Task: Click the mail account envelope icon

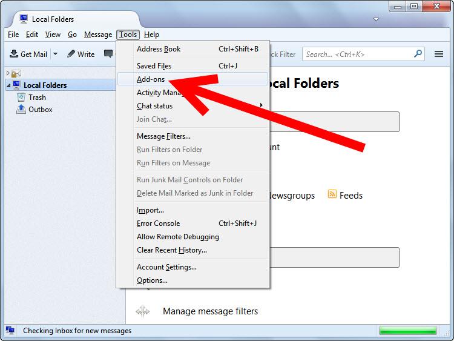Action: tap(16, 73)
